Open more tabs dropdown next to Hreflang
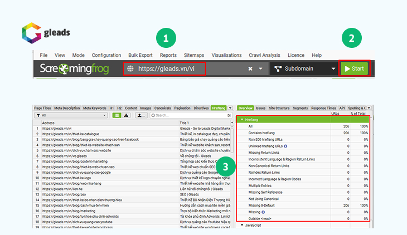The height and width of the screenshot is (235, 407). click(x=230, y=108)
